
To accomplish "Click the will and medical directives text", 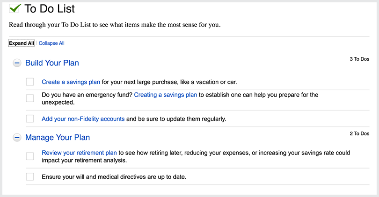I will (x=114, y=177).
